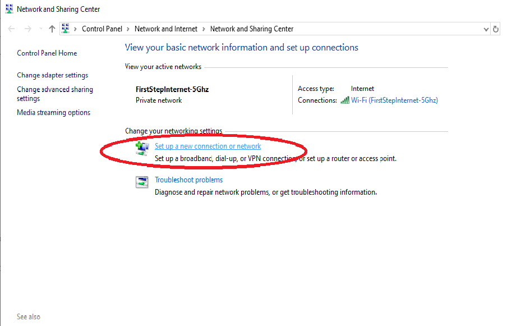Click the Set up new connection icon
This screenshot has height=326, width=507.
point(142,148)
